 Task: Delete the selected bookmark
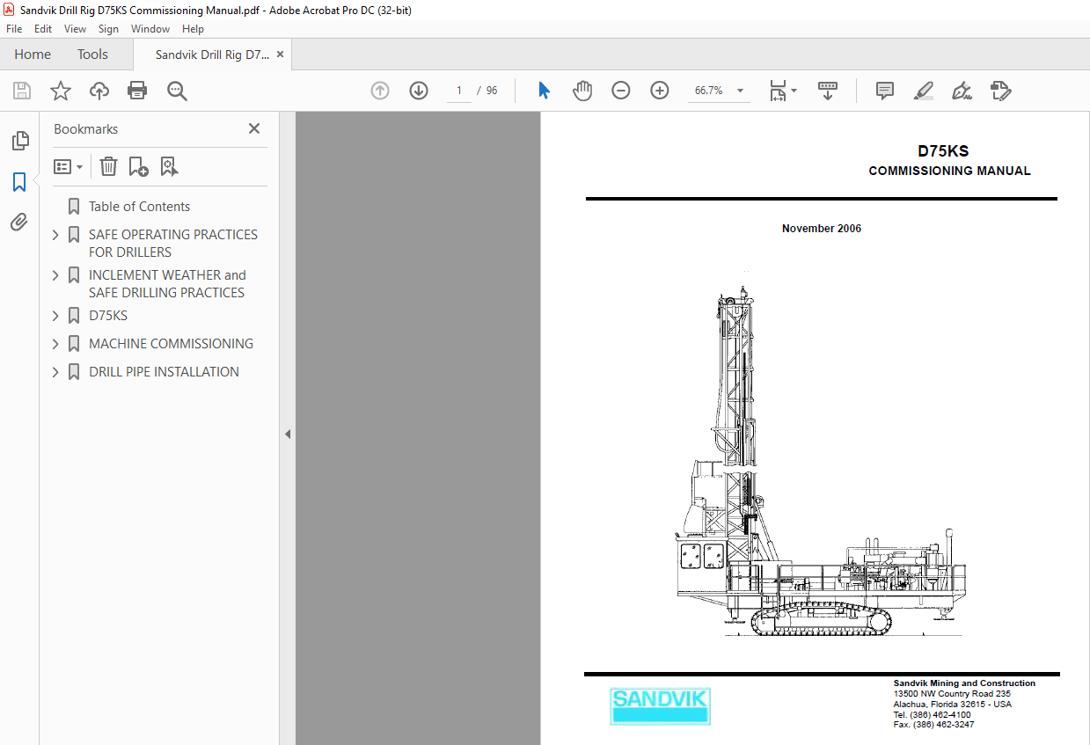click(x=107, y=166)
